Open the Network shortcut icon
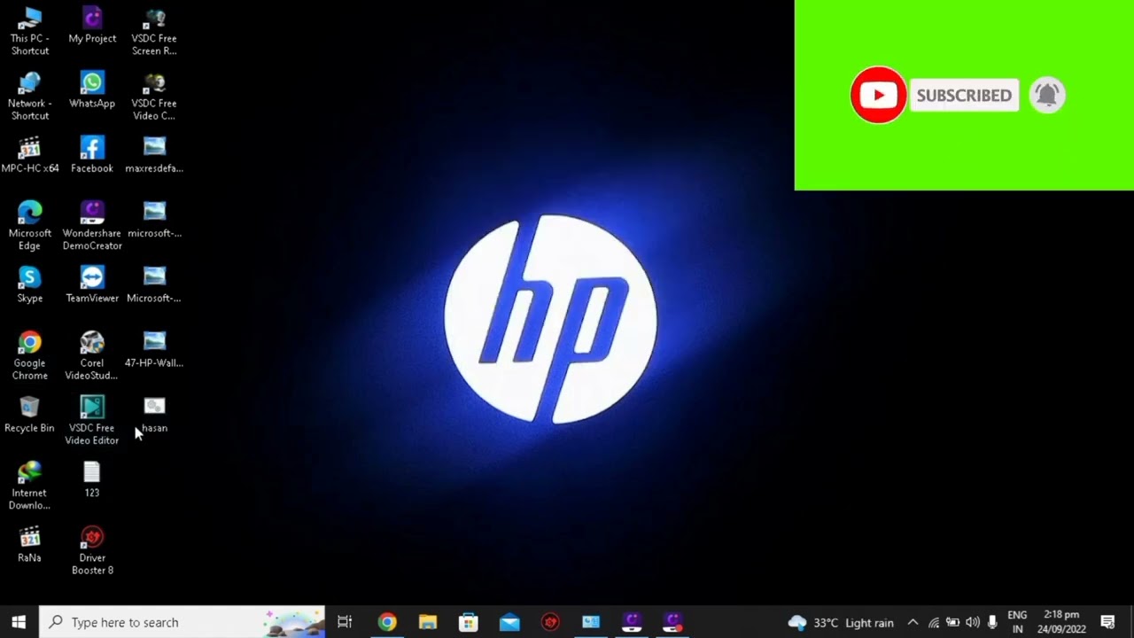This screenshot has width=1134, height=638. tap(29, 97)
